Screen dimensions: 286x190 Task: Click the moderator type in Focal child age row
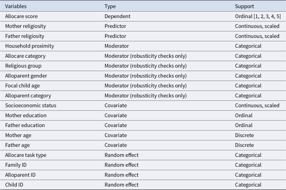(x=146, y=86)
